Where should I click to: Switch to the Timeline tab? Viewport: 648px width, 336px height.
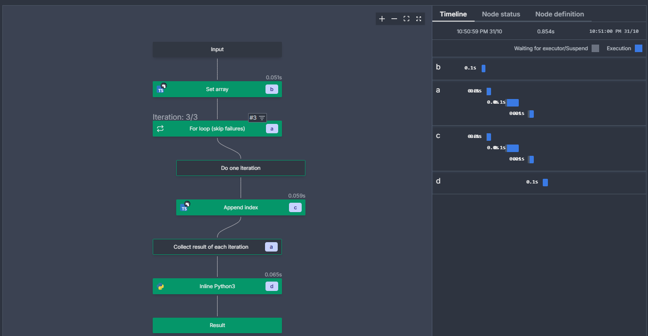pos(453,14)
